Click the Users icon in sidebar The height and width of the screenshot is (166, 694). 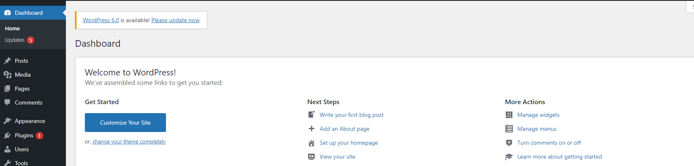[7, 149]
